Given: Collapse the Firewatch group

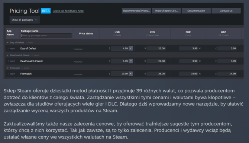Looking at the screenshot, I should point(7,68).
